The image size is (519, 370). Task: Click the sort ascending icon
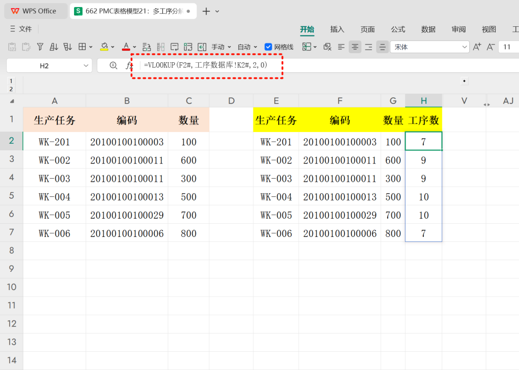tap(54, 47)
